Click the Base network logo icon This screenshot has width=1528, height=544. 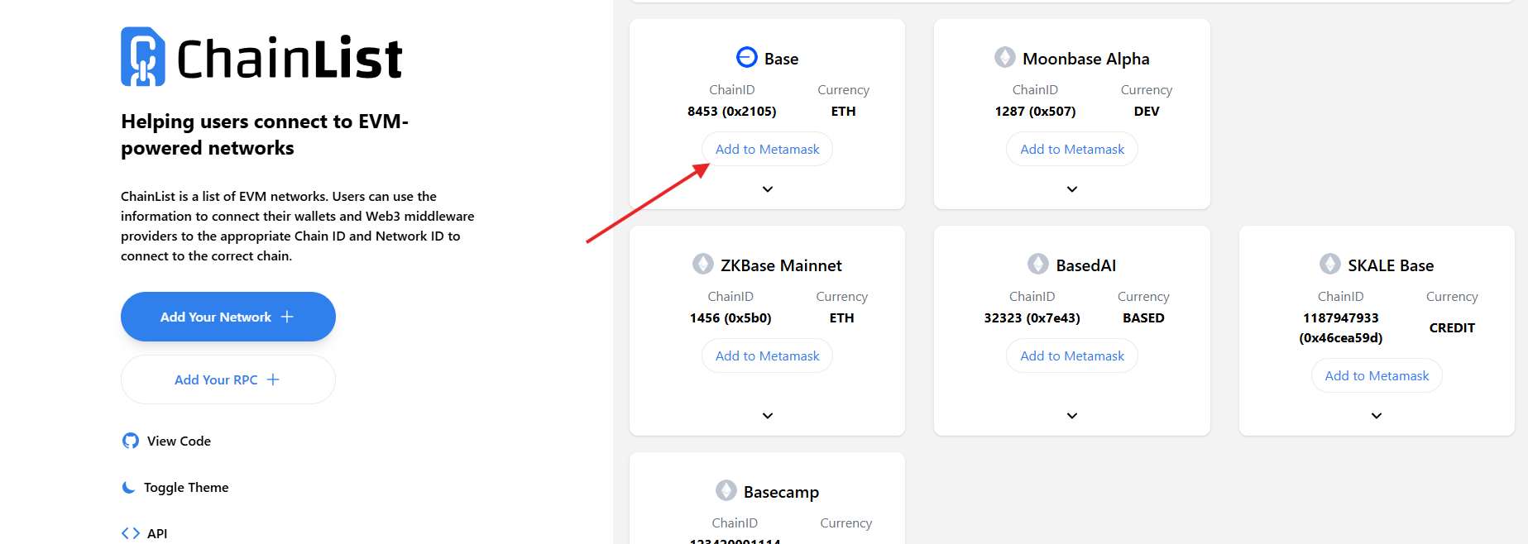coord(746,57)
